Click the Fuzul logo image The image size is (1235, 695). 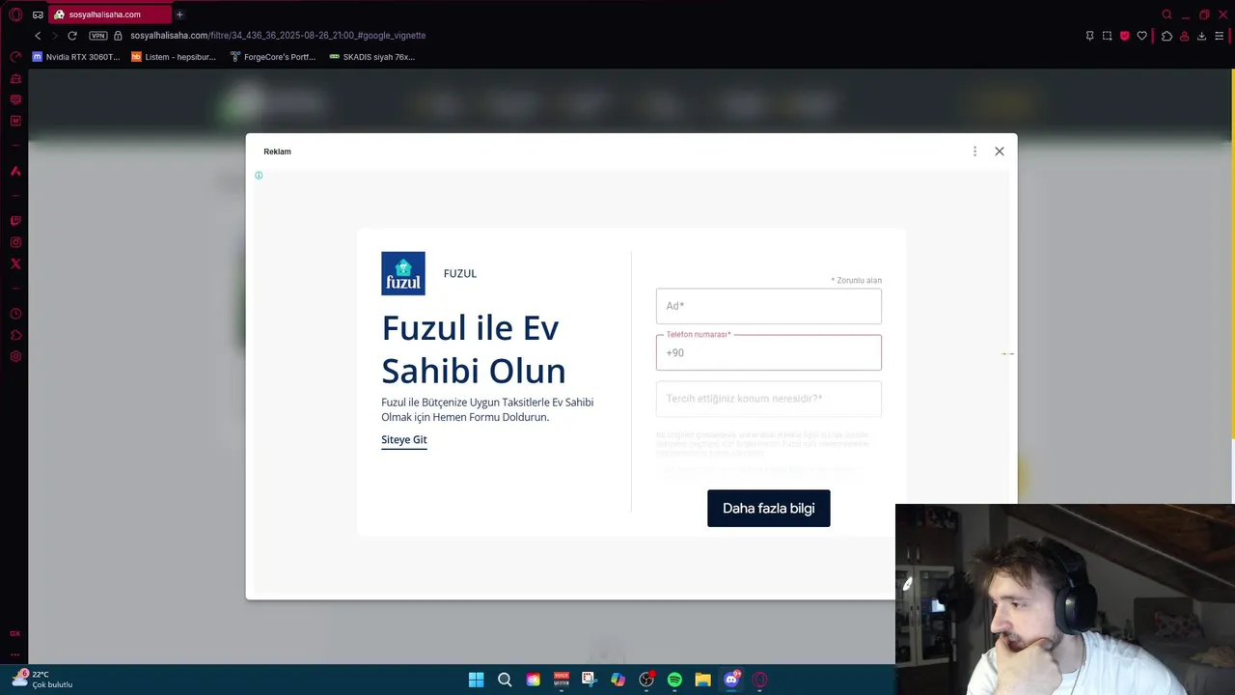403,273
